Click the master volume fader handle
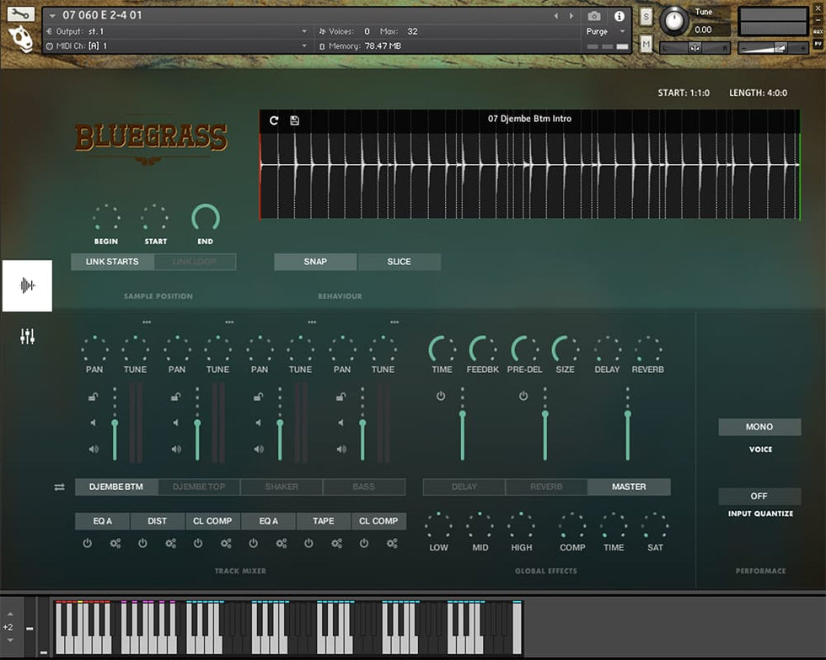 coord(627,414)
